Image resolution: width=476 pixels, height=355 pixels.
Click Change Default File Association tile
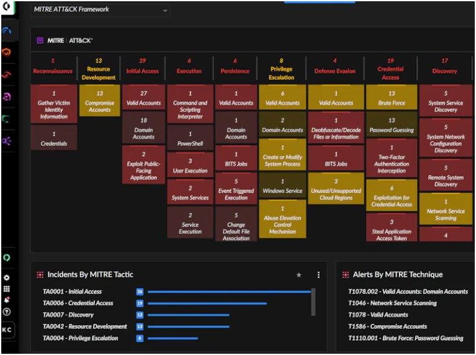pyautogui.click(x=236, y=224)
